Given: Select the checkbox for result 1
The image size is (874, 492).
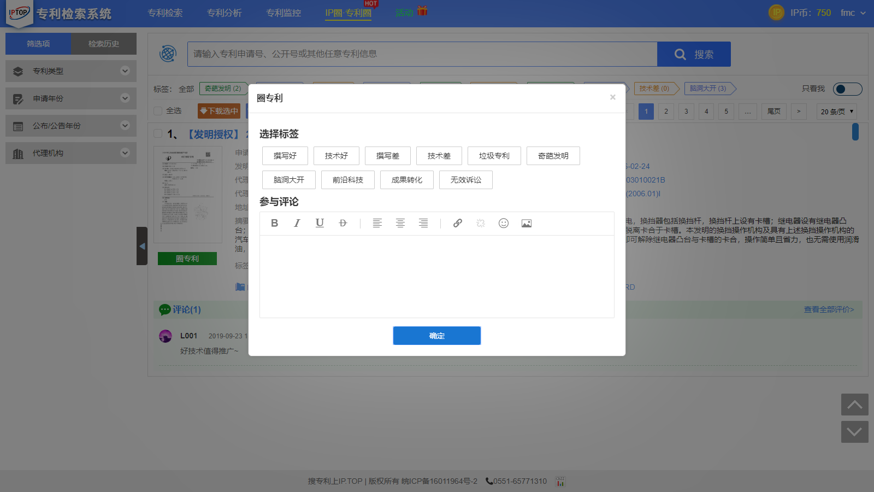Looking at the screenshot, I should (x=158, y=134).
